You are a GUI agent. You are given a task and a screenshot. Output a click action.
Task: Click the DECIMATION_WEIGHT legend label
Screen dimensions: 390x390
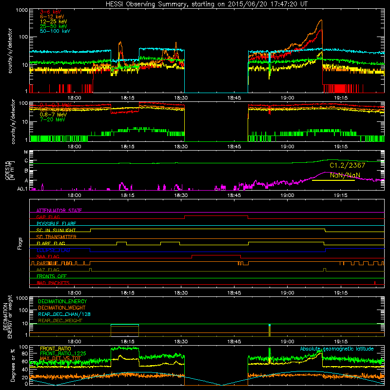click(x=62, y=308)
